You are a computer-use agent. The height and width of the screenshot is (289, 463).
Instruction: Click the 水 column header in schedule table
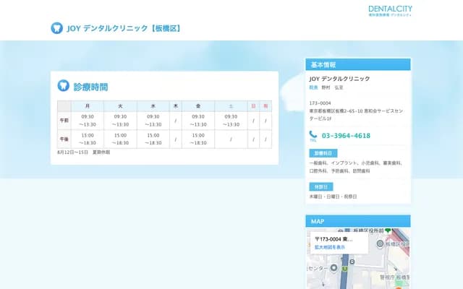point(153,106)
